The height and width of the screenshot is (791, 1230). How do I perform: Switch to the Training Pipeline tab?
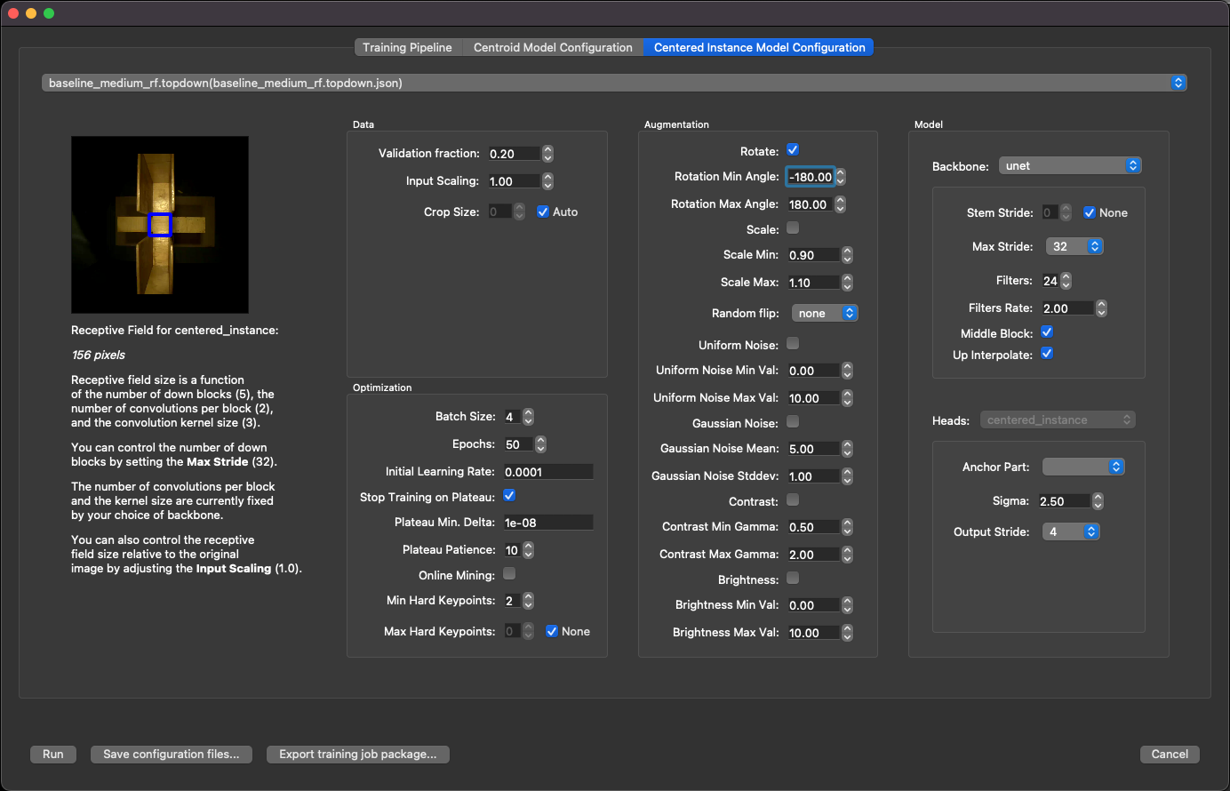pyautogui.click(x=407, y=48)
